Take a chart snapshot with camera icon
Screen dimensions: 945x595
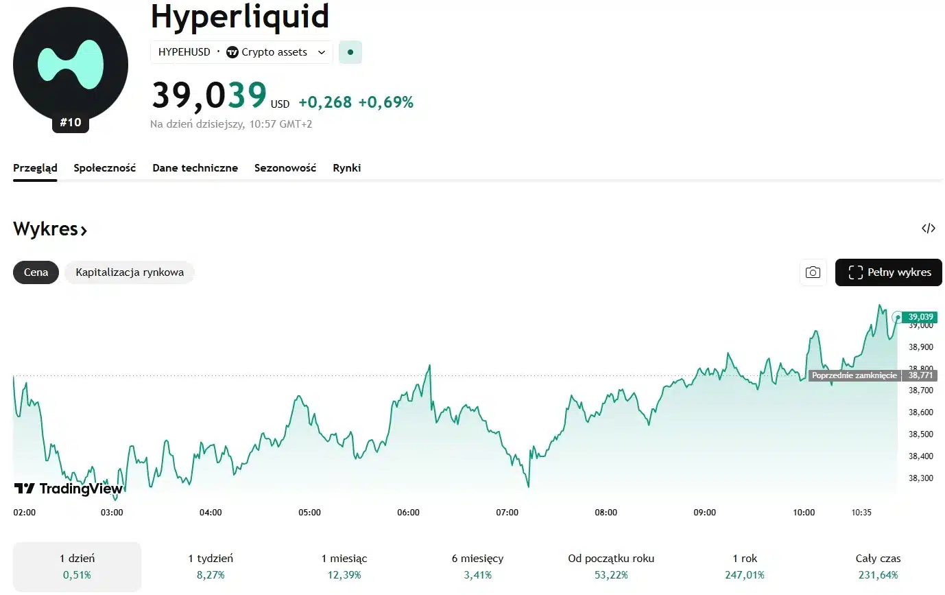click(813, 272)
